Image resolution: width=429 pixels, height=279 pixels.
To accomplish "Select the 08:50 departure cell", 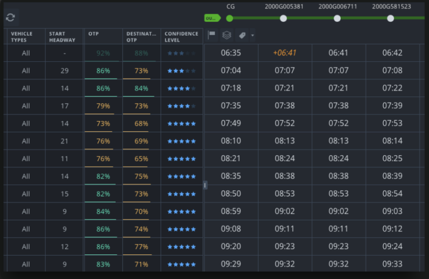I will [231, 194].
